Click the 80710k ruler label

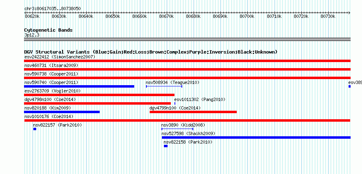coord(274,16)
